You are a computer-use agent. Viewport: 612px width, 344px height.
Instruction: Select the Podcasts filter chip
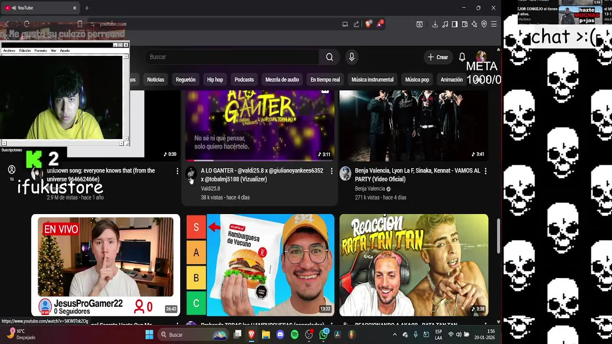[x=244, y=80]
